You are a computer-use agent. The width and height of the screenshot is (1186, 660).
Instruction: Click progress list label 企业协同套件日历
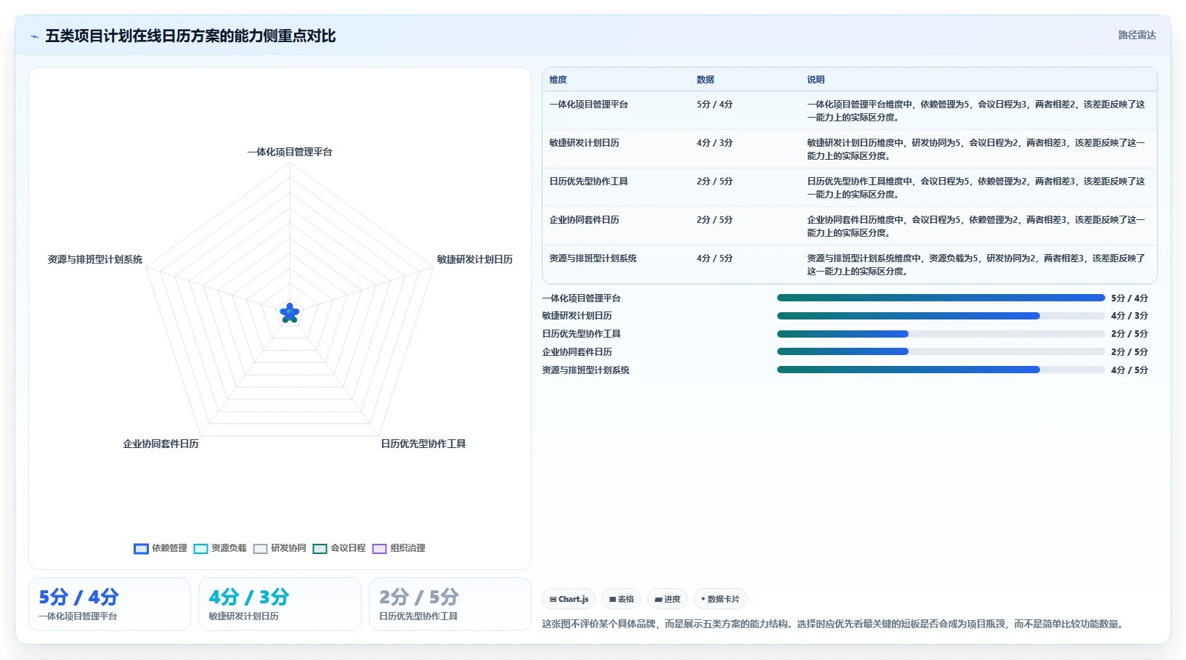(x=577, y=351)
